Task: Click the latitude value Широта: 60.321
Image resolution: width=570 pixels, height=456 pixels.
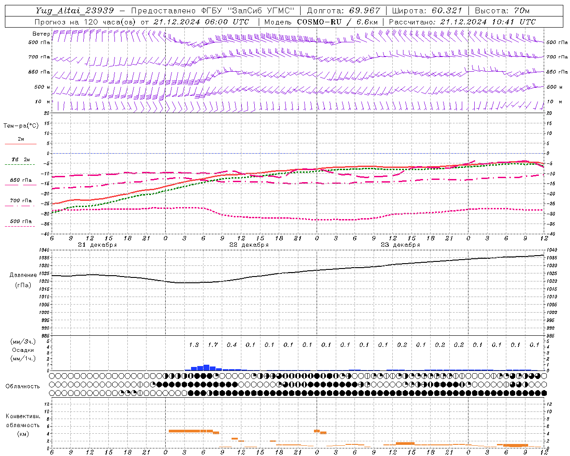Action: pos(427,11)
